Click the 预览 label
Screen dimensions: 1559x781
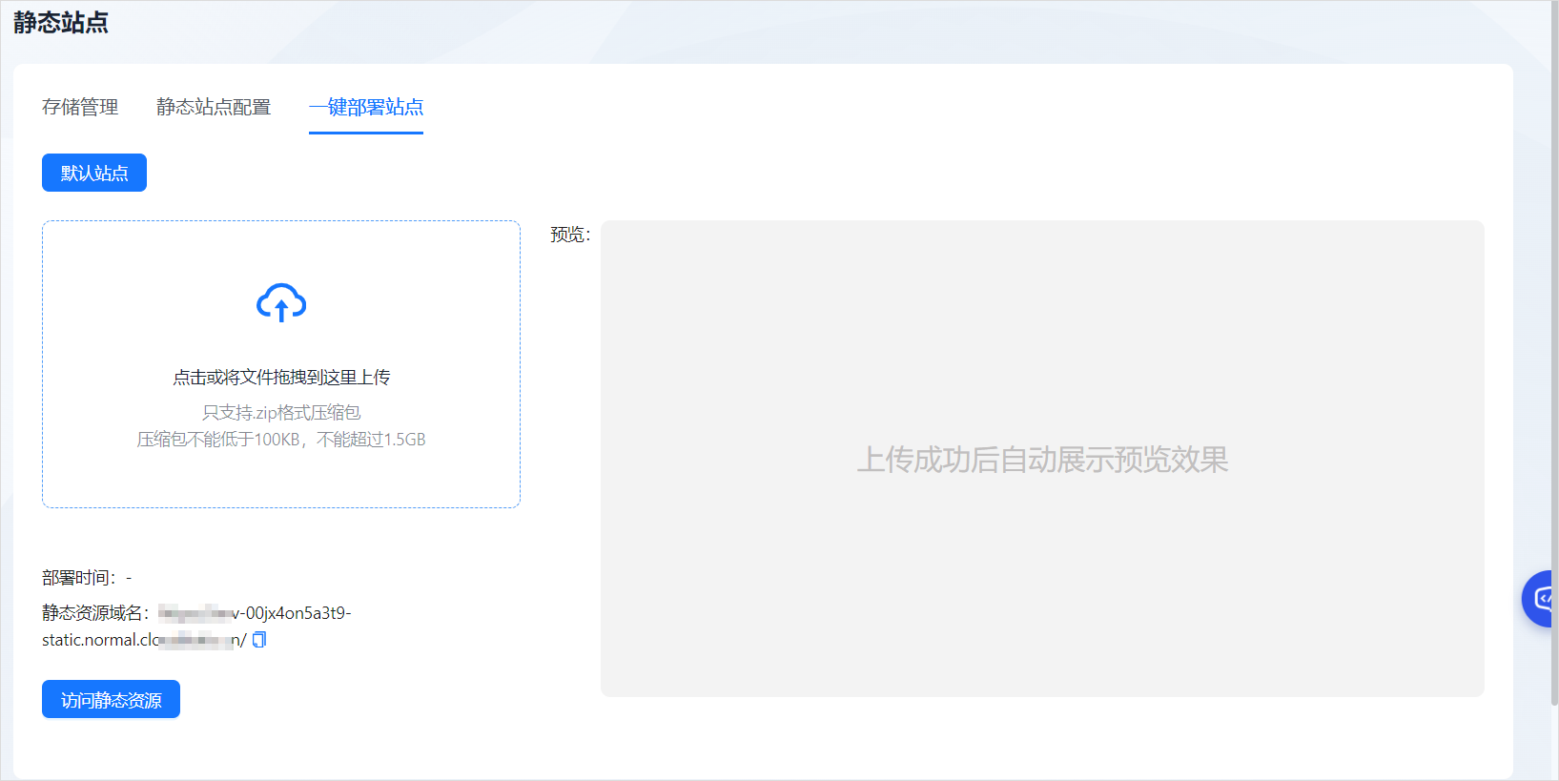click(x=570, y=235)
